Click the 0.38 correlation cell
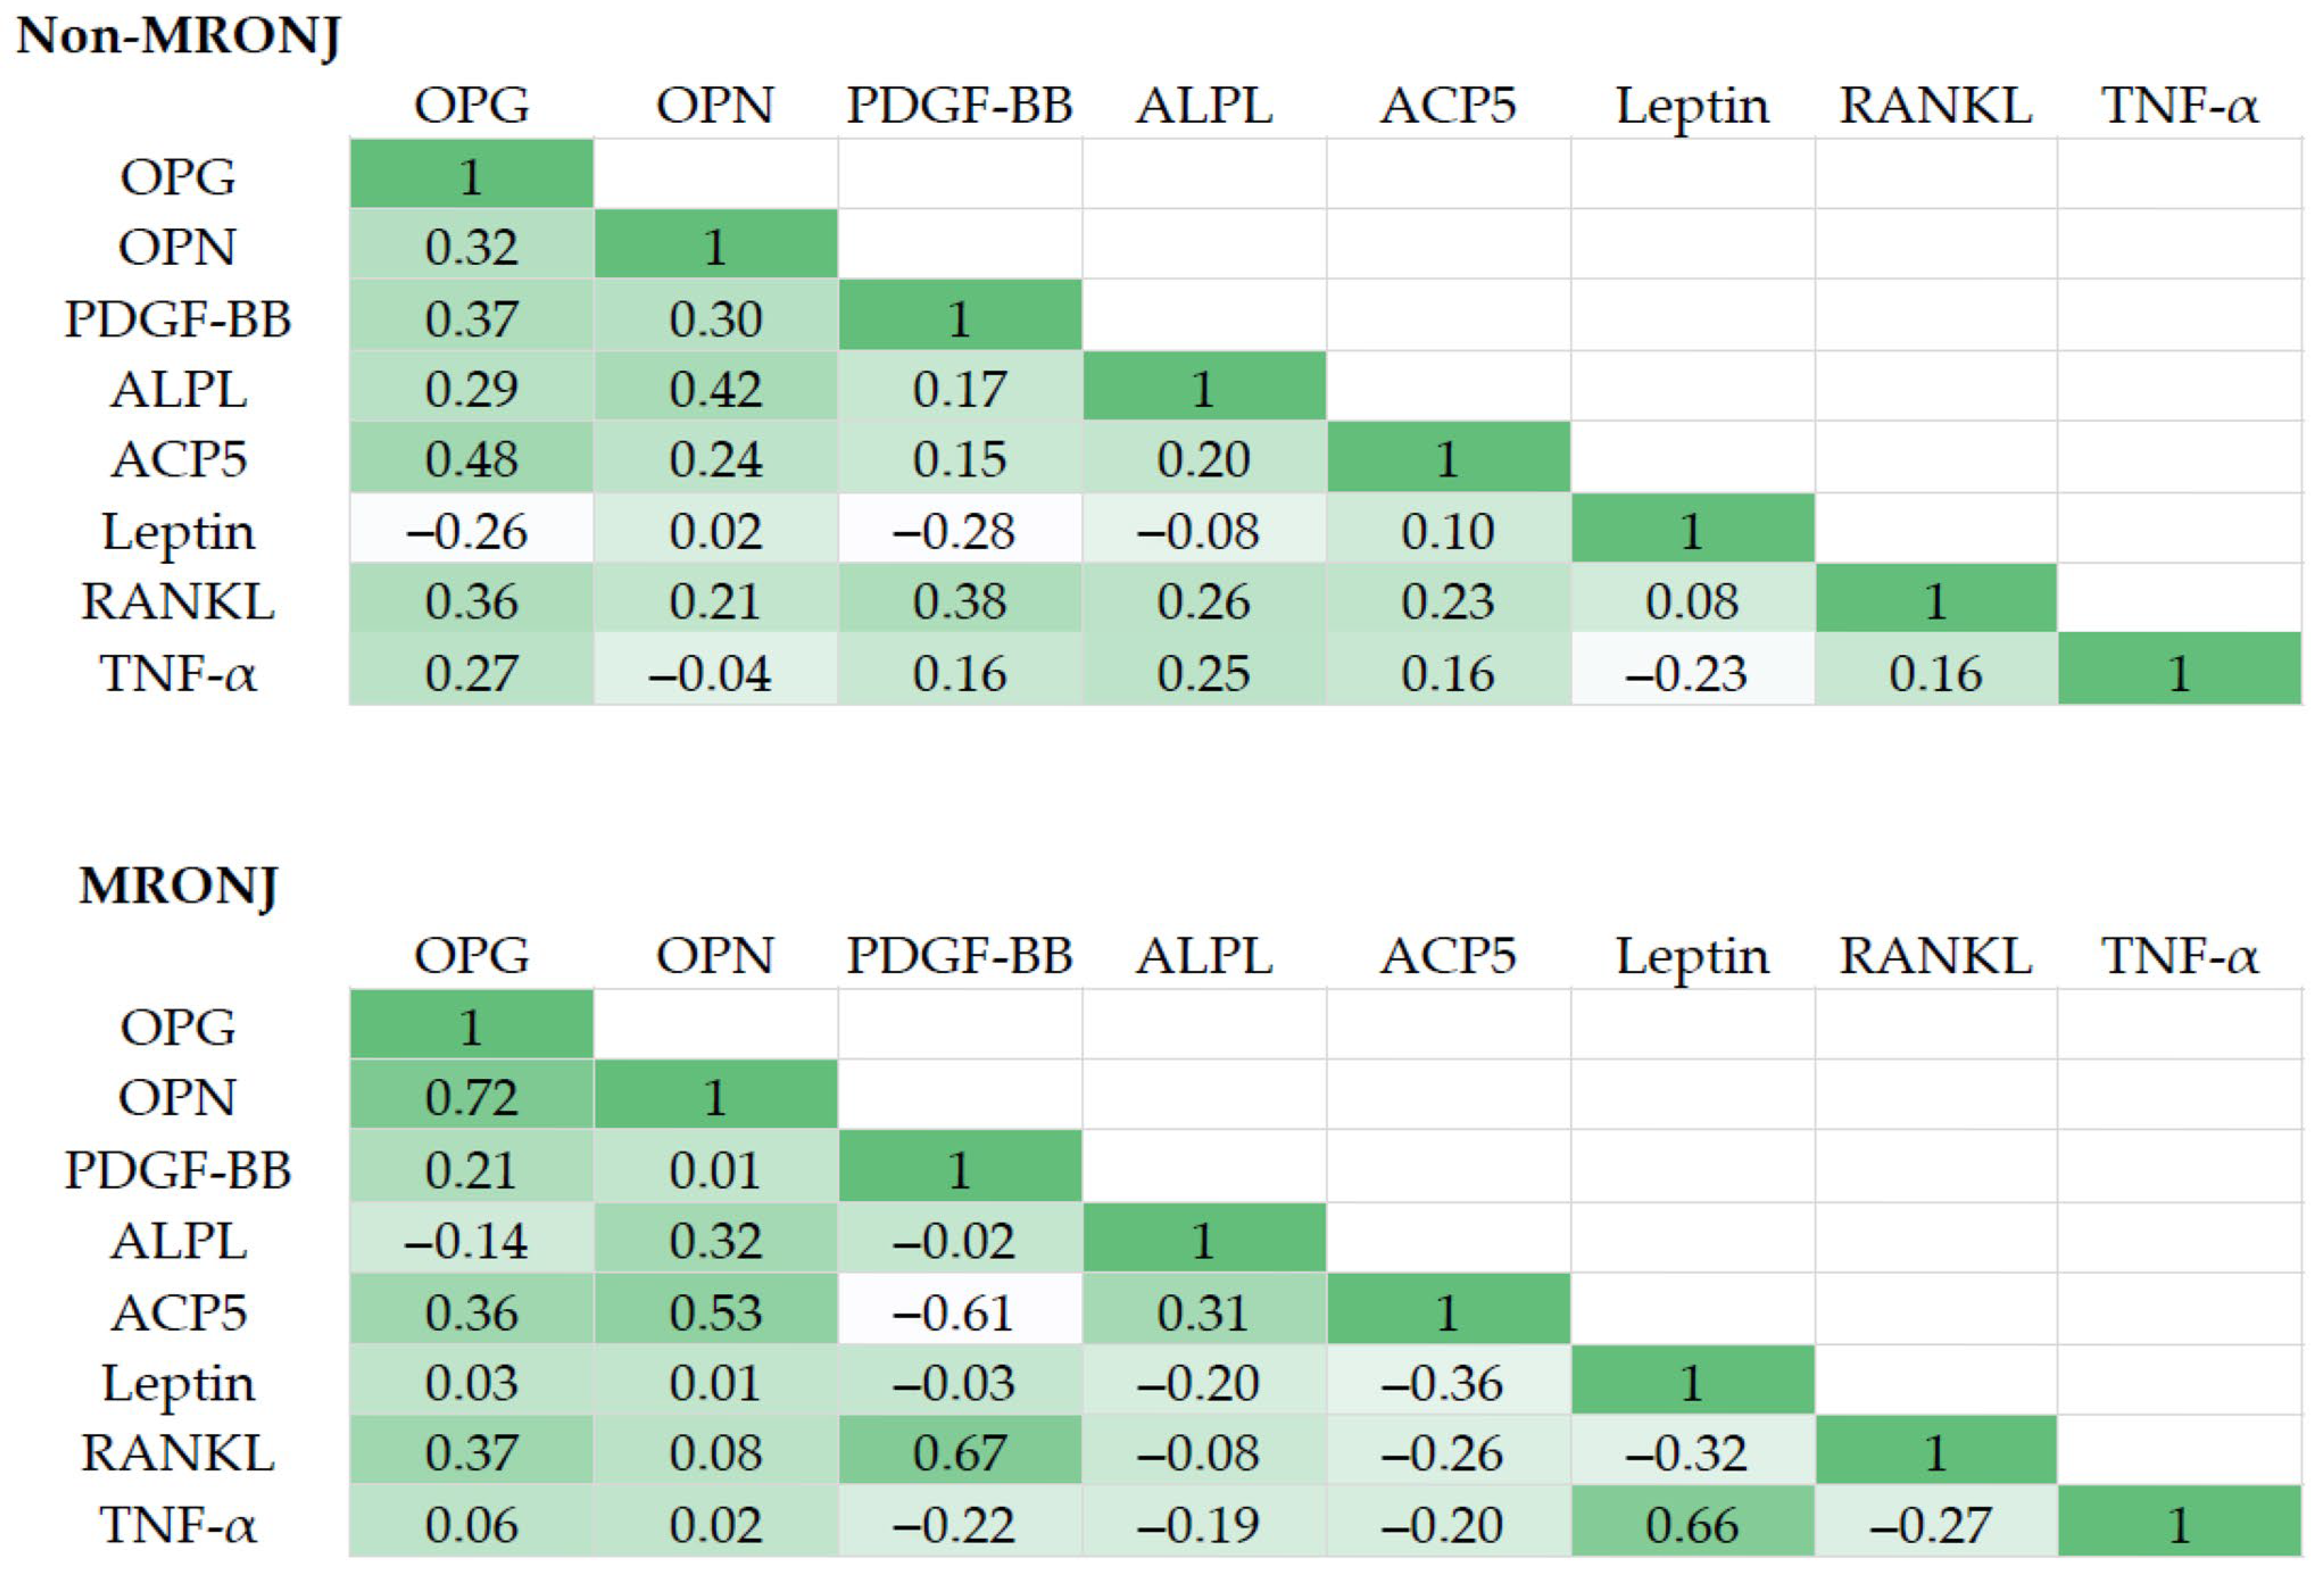This screenshot has width=2324, height=1575. (959, 602)
